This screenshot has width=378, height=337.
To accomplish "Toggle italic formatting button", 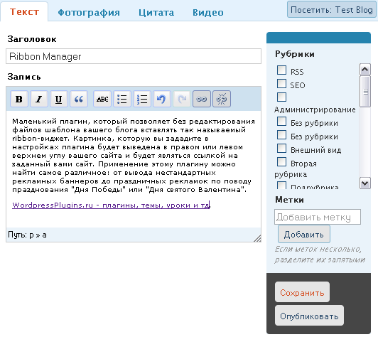I will coord(39,99).
